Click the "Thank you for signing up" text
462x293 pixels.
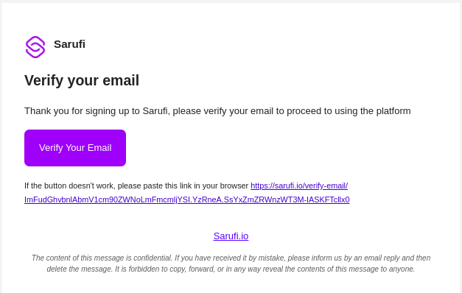[x=217, y=111]
